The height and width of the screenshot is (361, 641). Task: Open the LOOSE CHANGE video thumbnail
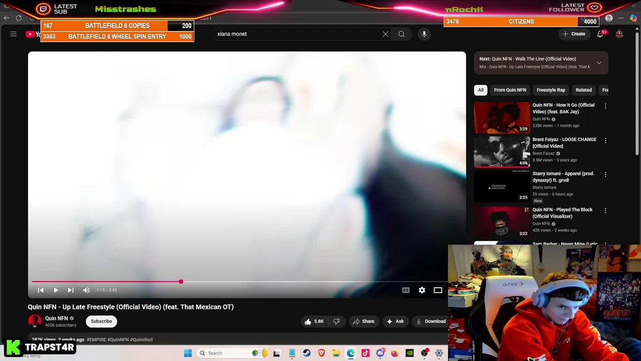point(502,152)
